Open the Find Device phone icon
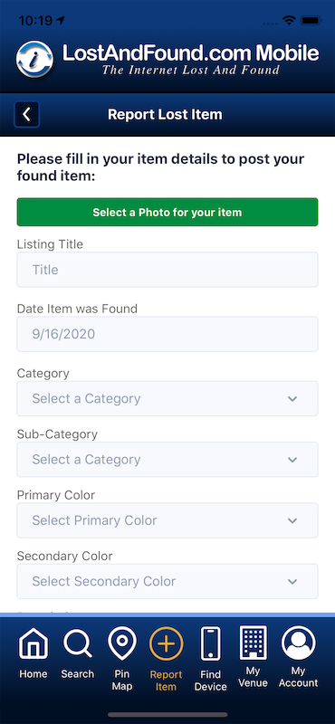 [211, 643]
